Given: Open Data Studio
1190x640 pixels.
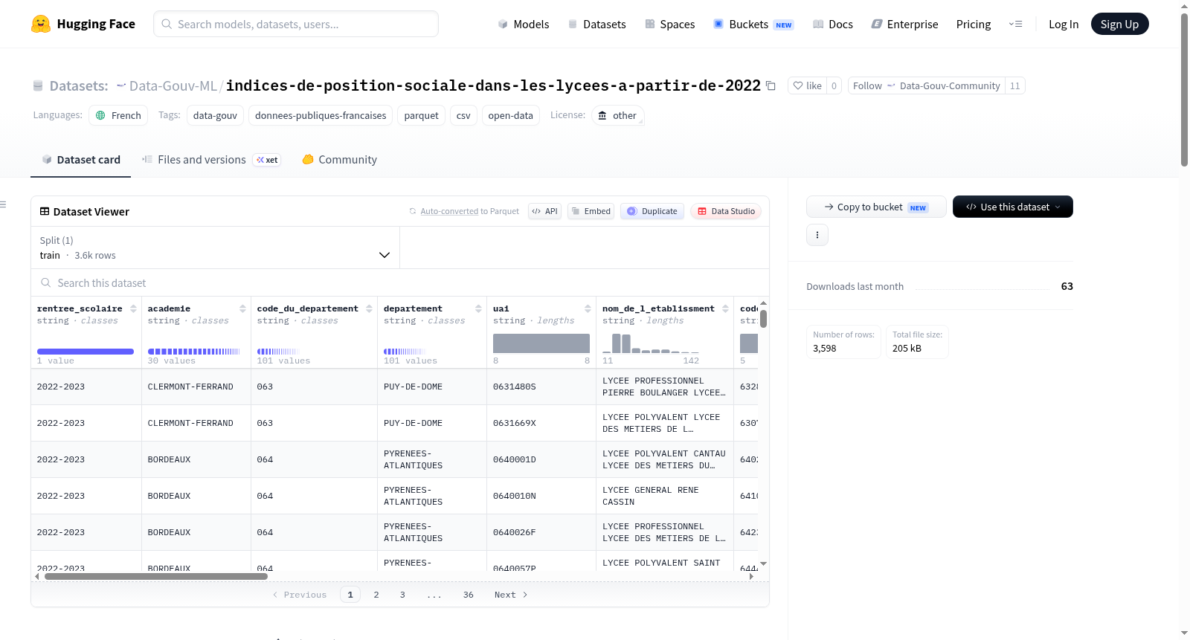Looking at the screenshot, I should point(726,211).
